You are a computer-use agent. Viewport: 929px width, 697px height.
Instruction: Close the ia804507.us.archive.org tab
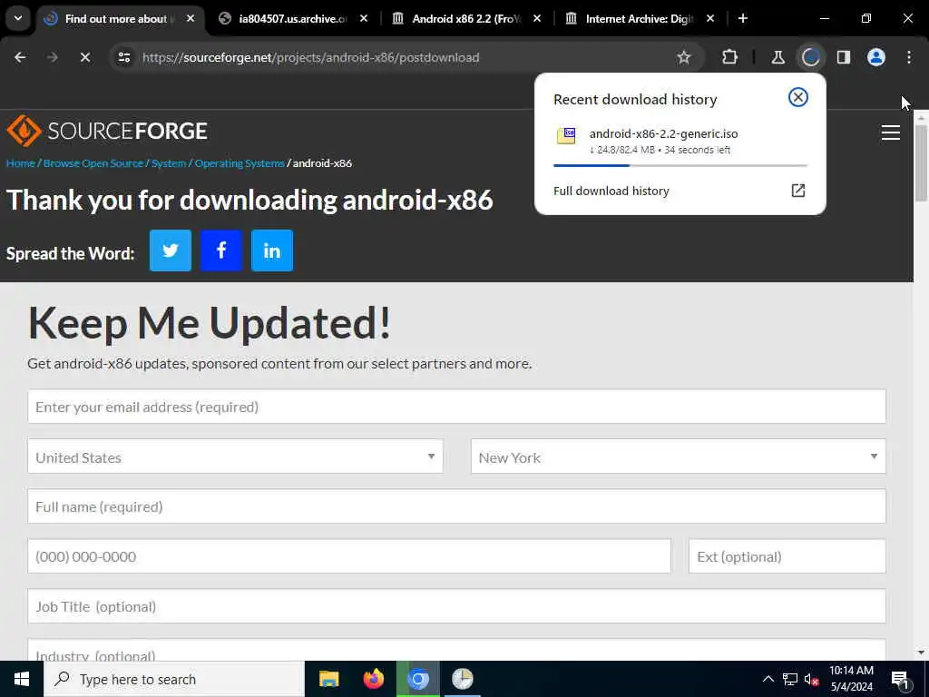pyautogui.click(x=364, y=19)
